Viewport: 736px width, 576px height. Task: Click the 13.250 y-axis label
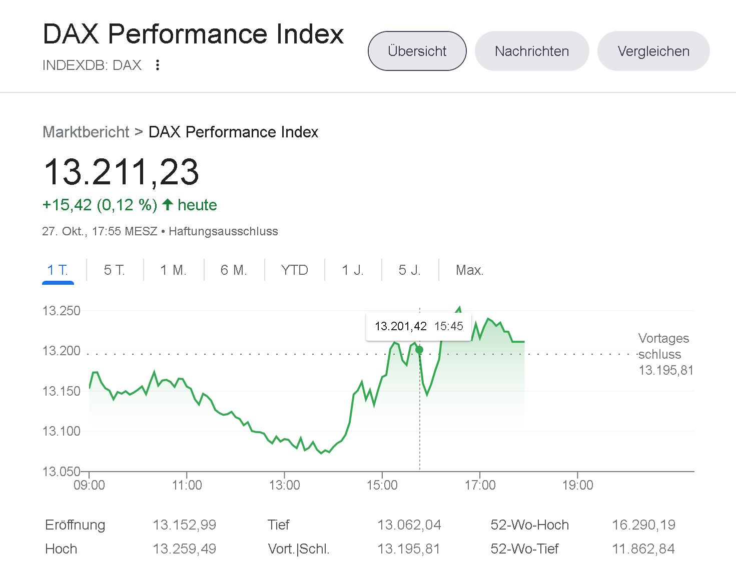(x=61, y=311)
